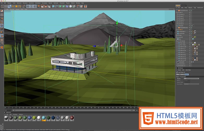
Task: Open Attributes Mode menu
Action: (x=179, y=70)
